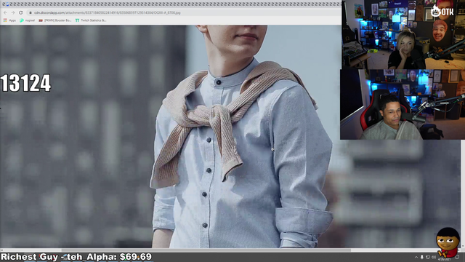The height and width of the screenshot is (262, 465).
Task: Open the Booster Bo... bookmark
Action: tap(55, 20)
